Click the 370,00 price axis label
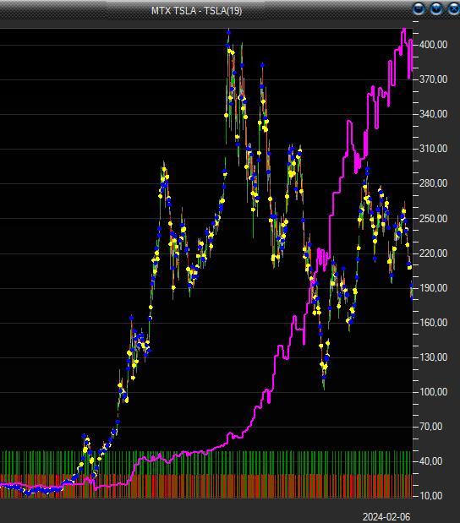 coord(433,79)
